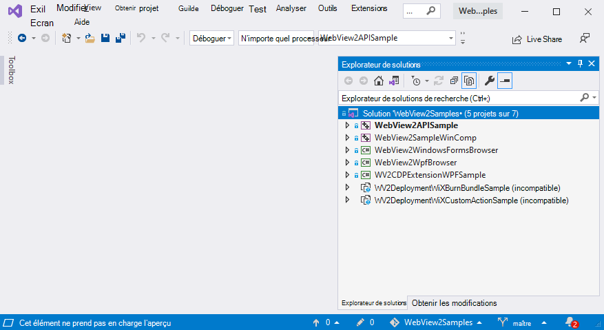Viewport: 604px width, 330px height.
Task: Click the Live Share button
Action: coord(537,39)
